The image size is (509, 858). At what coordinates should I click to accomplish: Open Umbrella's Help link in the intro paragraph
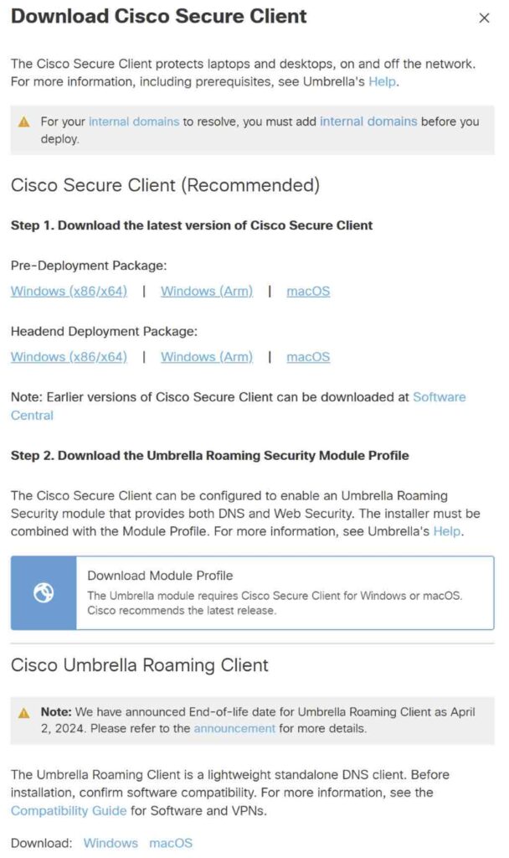pyautogui.click(x=383, y=81)
